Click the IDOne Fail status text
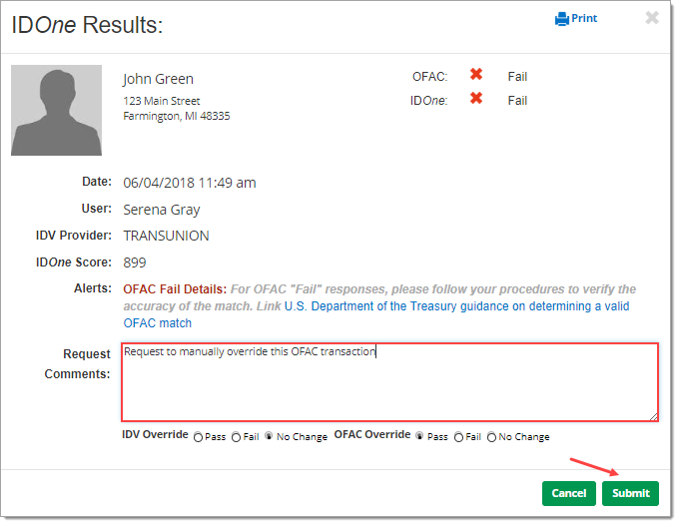This screenshot has height=524, width=678. tap(517, 100)
